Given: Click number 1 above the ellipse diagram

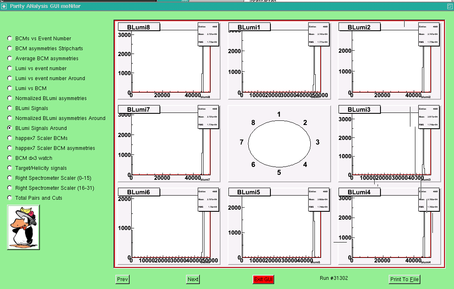Looking at the screenshot, I should click(279, 114).
